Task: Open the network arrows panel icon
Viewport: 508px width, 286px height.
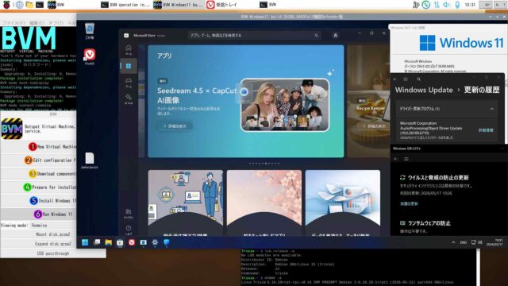Action: (437, 5)
